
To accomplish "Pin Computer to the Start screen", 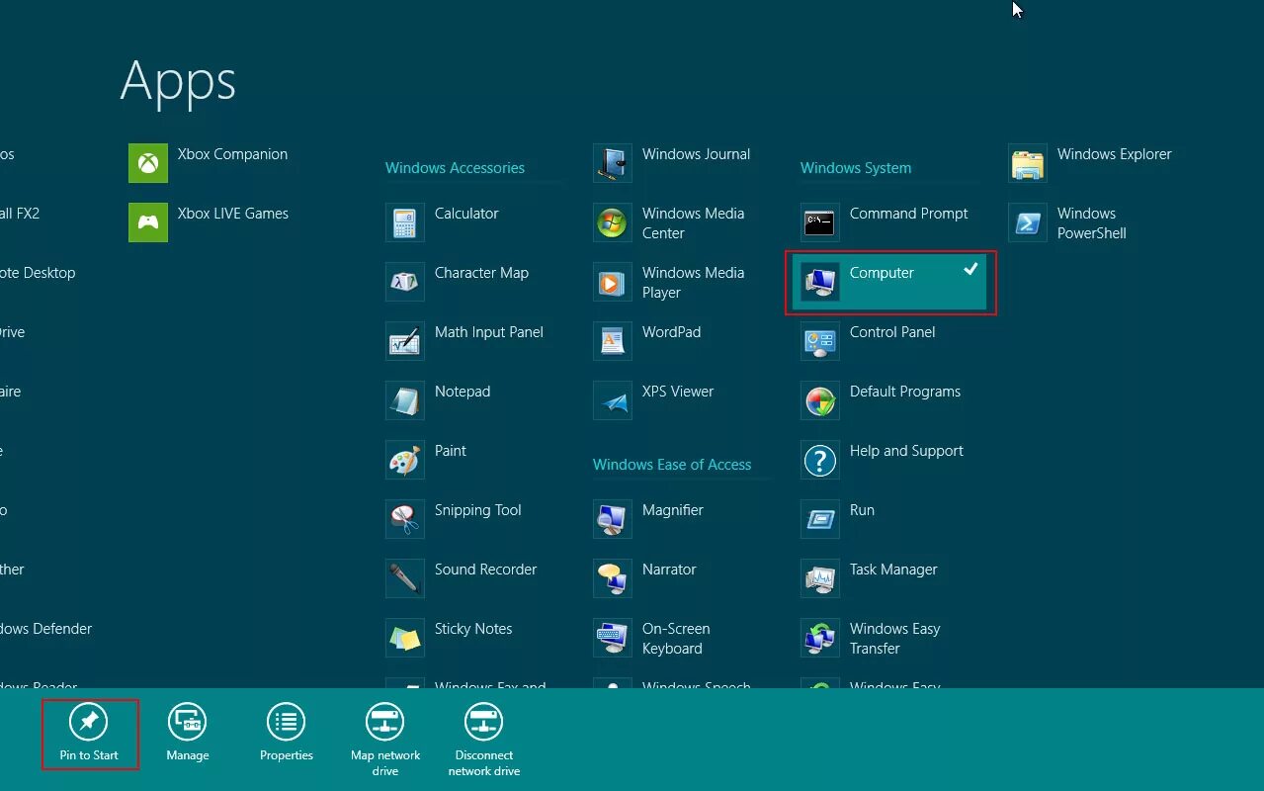I will [x=89, y=732].
